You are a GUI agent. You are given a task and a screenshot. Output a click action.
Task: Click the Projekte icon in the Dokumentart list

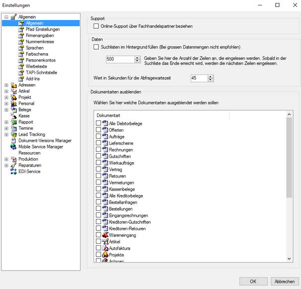point(105,255)
